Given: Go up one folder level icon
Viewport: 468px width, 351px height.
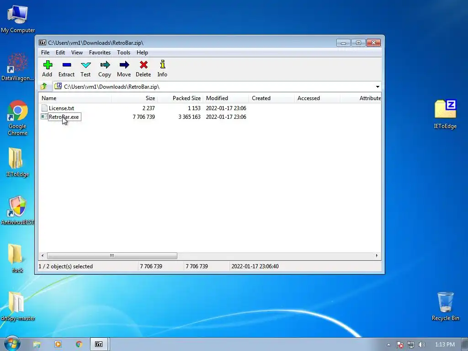Looking at the screenshot, I should (44, 86).
